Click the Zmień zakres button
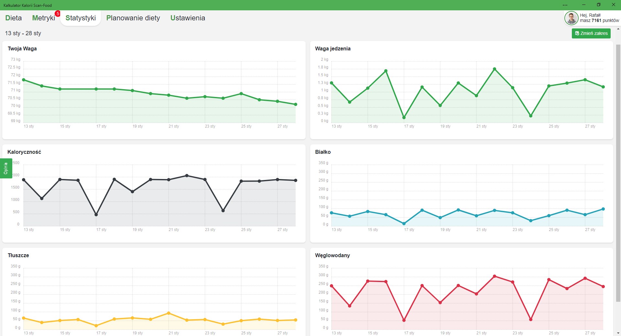 pos(591,33)
